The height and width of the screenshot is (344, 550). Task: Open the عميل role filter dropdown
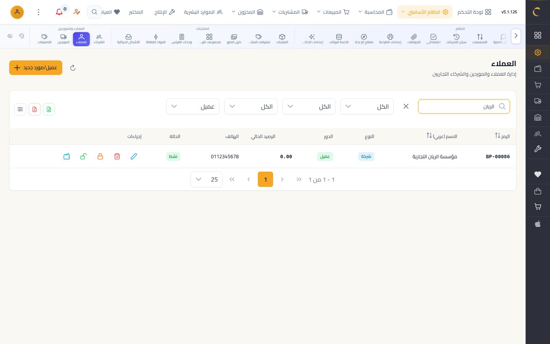pyautogui.click(x=193, y=106)
